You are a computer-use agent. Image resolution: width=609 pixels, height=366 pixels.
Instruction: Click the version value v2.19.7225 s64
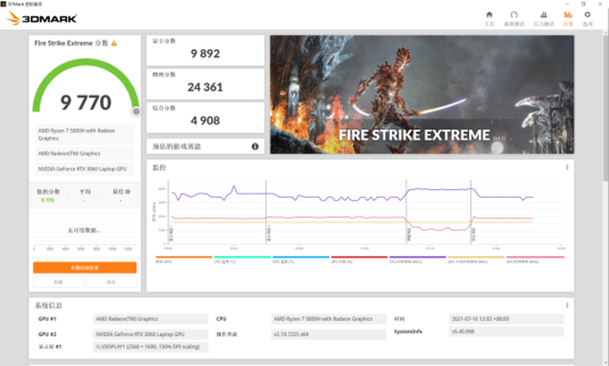328,334
